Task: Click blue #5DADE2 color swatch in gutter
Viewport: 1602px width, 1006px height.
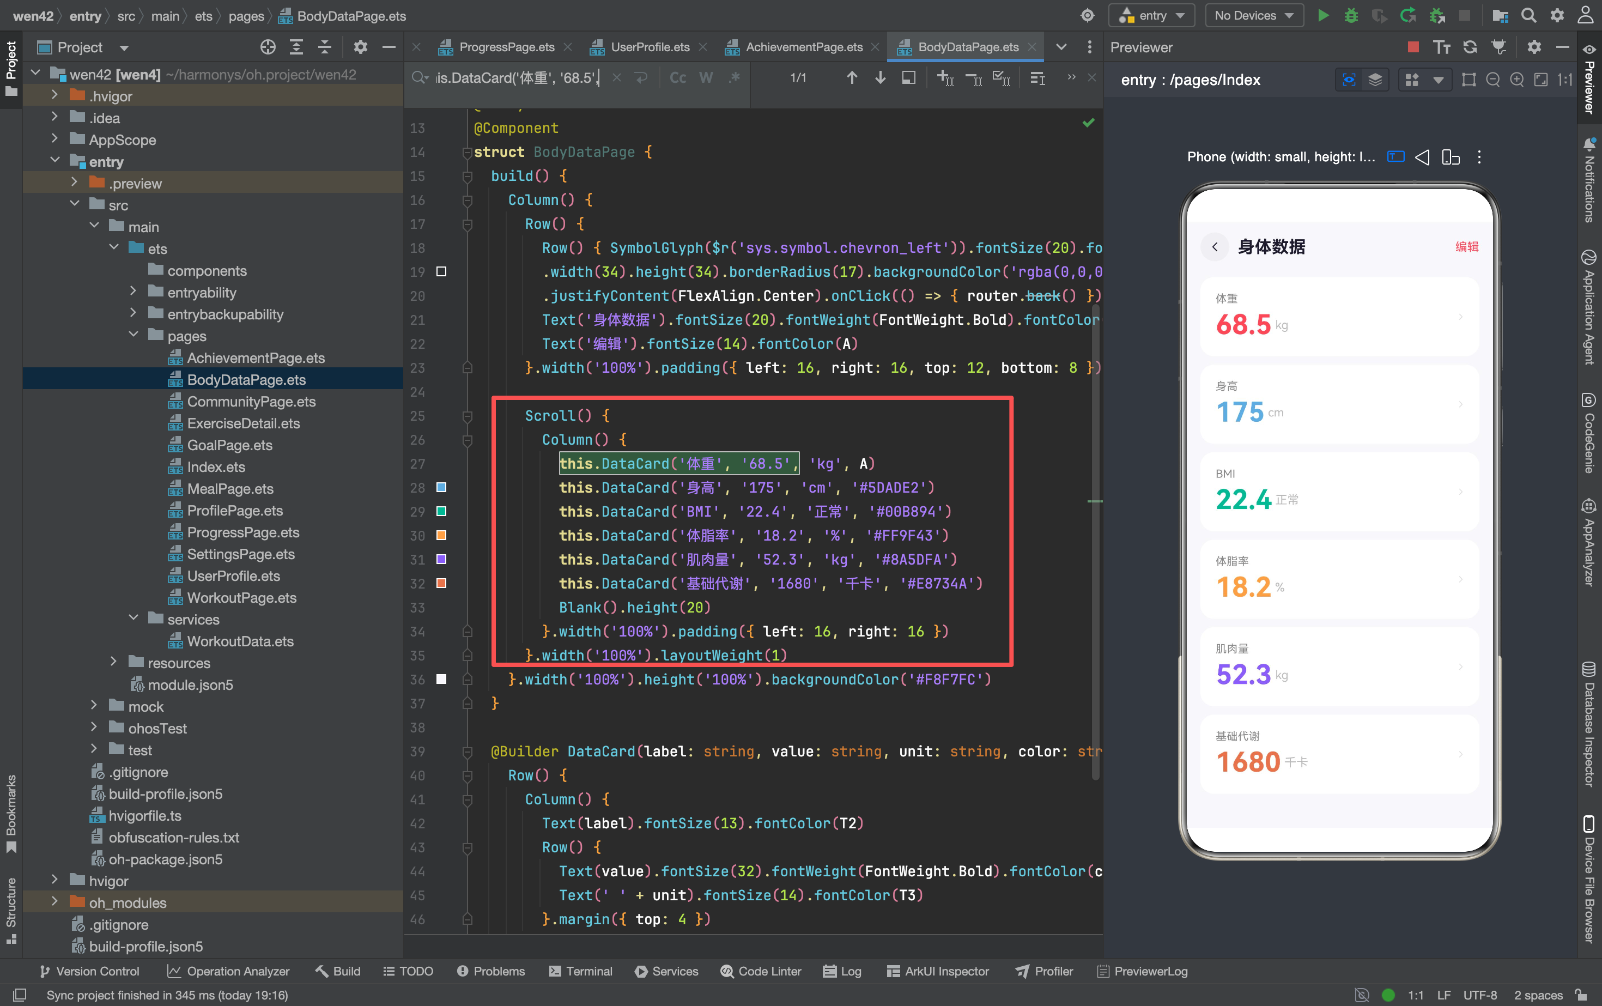Action: click(x=441, y=487)
